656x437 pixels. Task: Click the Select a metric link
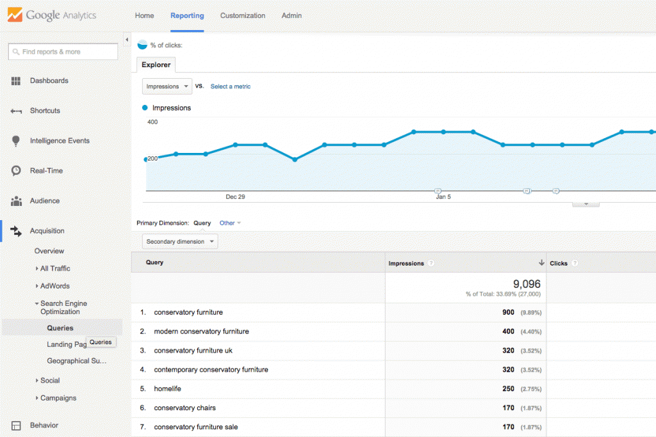231,86
